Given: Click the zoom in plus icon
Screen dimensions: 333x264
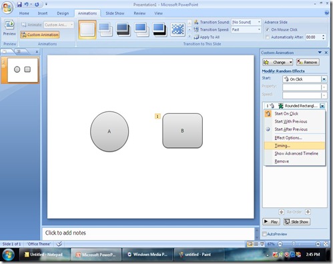Looking at the screenshot, I should coord(318,244).
